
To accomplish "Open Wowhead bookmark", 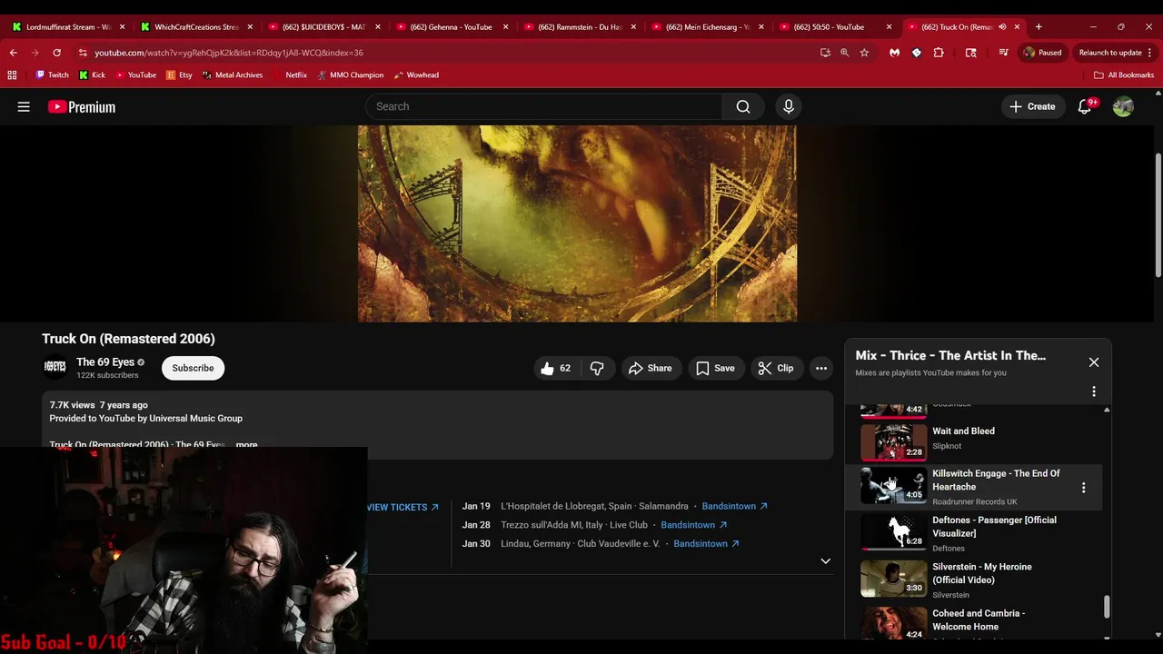I will [416, 75].
